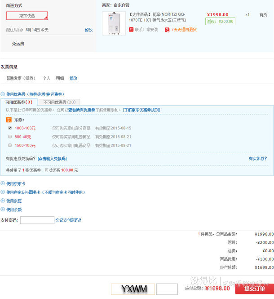This screenshot has height=299, width=274.
Task: Click the 提交订单 submit button
Action: click(x=255, y=289)
